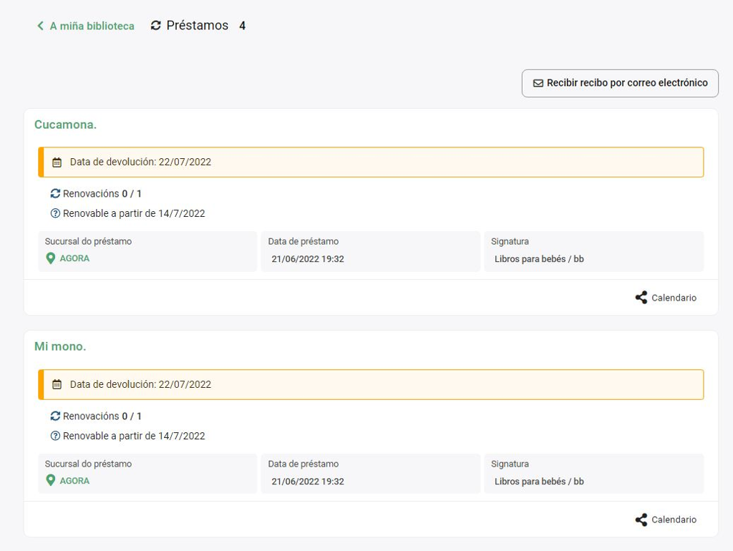
Task: Click the calendar icon in Cucamona's return date
Action: pos(57,162)
